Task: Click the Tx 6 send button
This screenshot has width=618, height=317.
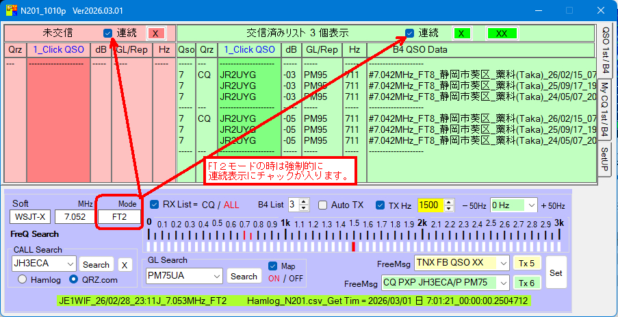Action: [x=527, y=283]
